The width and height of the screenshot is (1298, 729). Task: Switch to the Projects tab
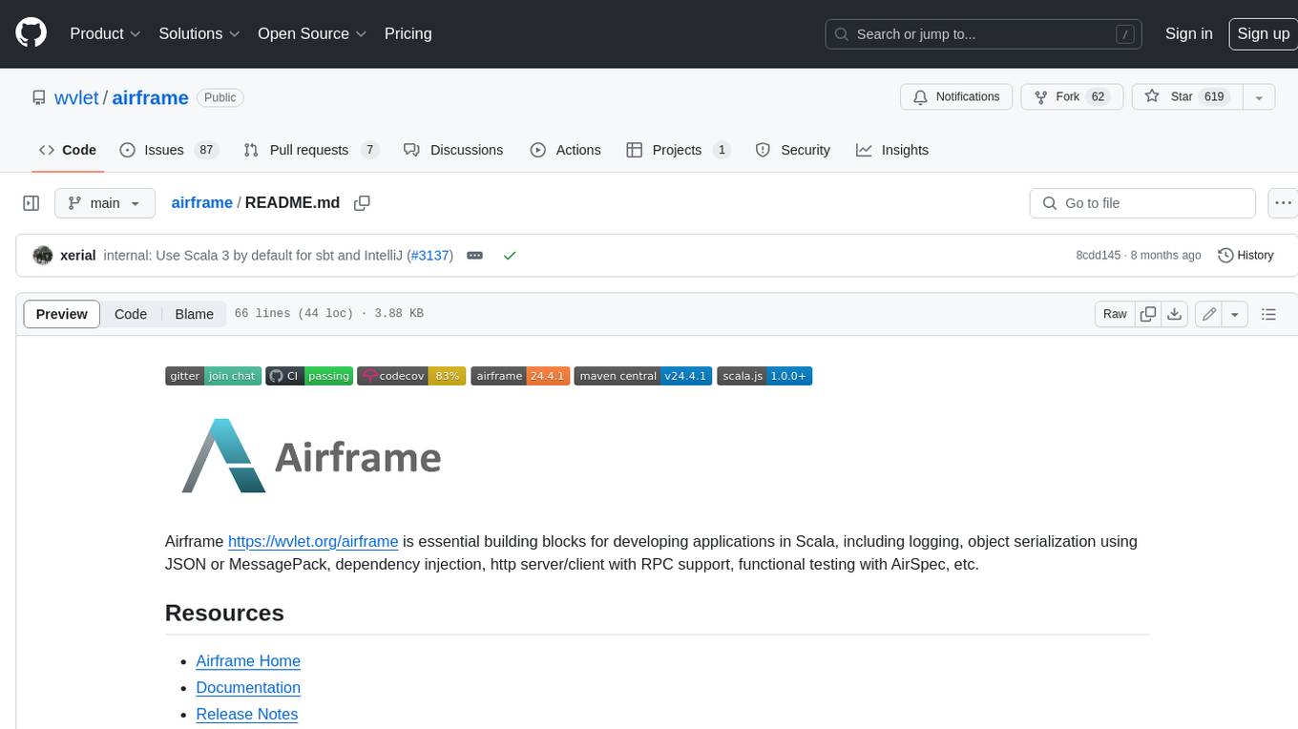679,150
